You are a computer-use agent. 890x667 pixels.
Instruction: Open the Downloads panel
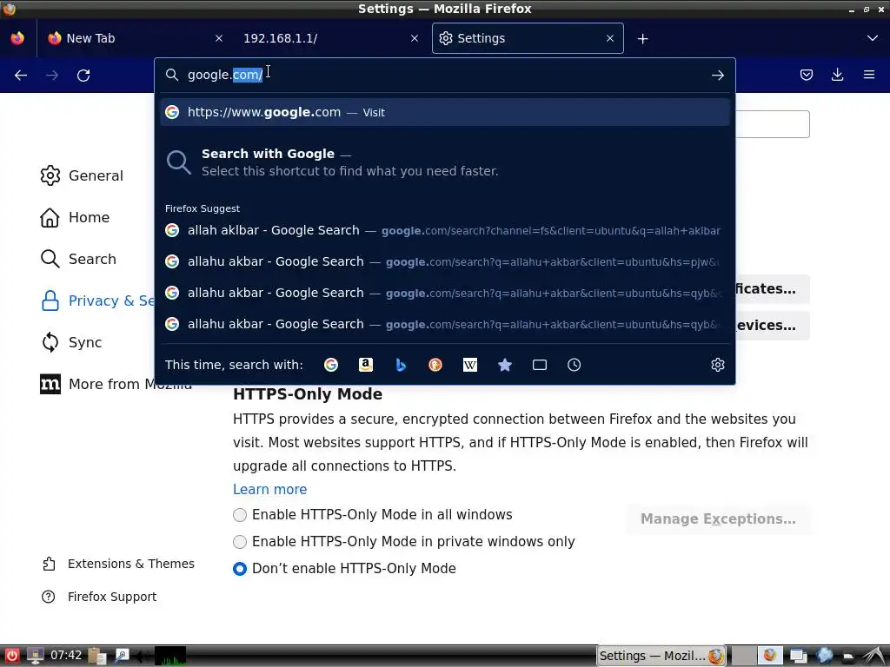click(837, 75)
